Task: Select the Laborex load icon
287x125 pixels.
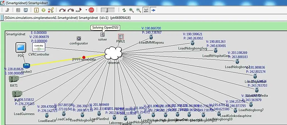Action: (114, 118)
